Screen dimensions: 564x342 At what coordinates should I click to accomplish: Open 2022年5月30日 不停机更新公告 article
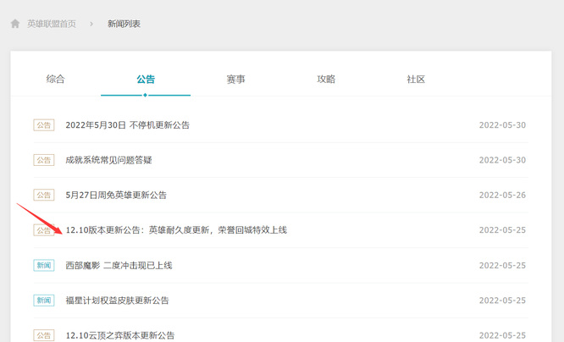[127, 125]
